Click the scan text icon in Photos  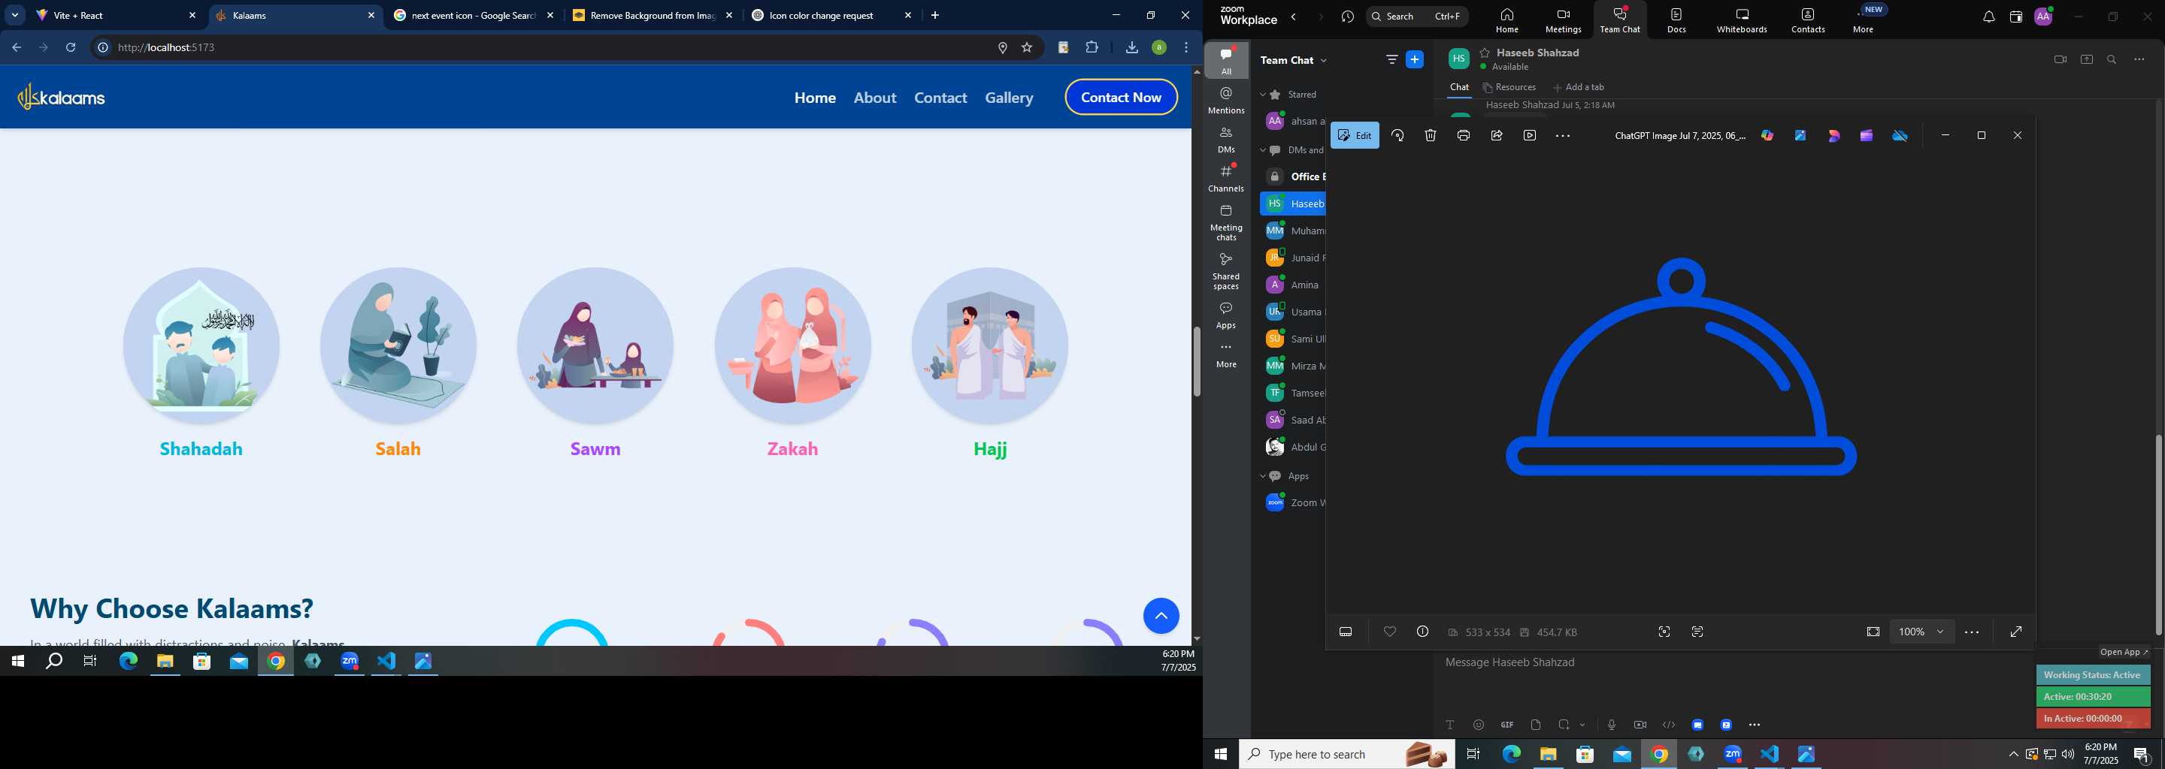point(1697,632)
